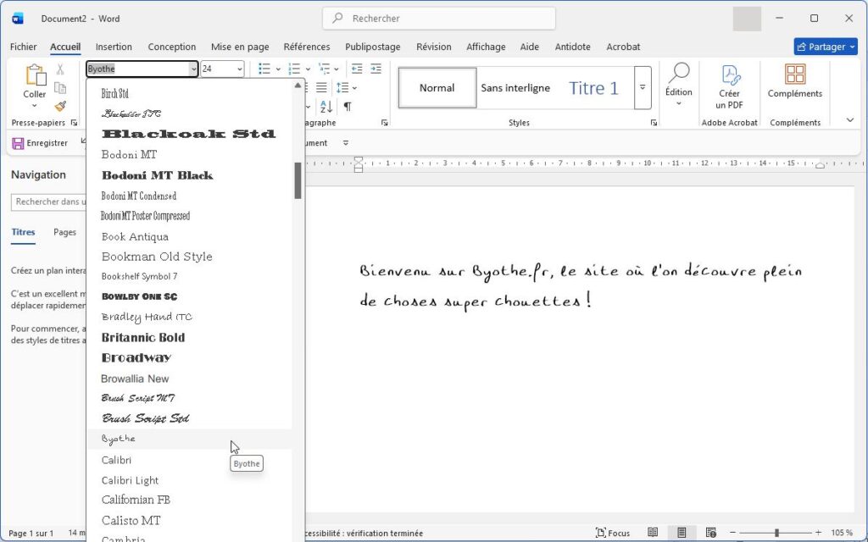Click Navigation pane search field
Screen dimensions: 868x542
coord(48,202)
